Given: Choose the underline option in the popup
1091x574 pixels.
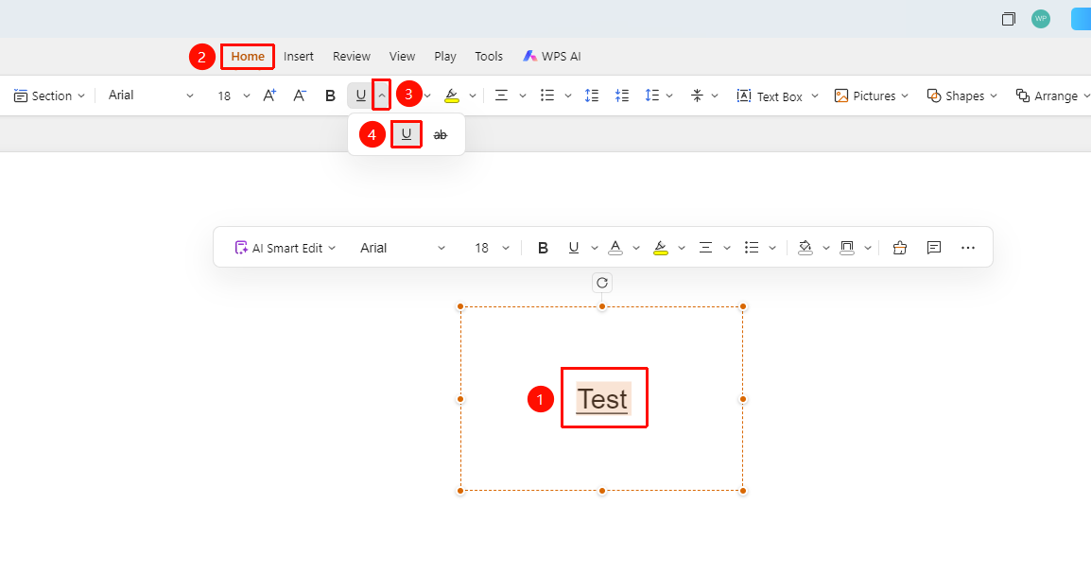Looking at the screenshot, I should pyautogui.click(x=407, y=134).
